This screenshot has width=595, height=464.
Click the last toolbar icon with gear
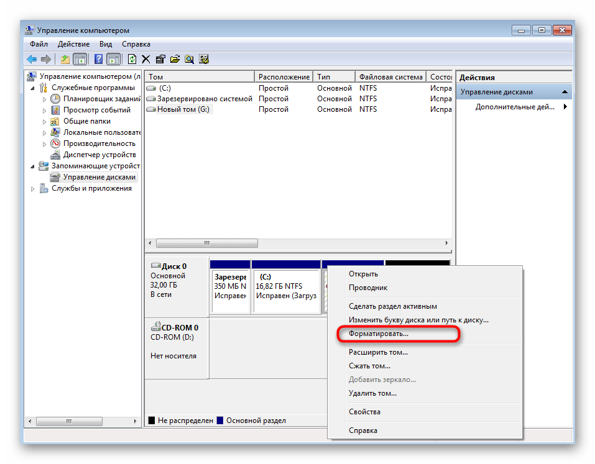204,59
